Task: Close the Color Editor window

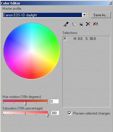Action: tap(110, 3)
